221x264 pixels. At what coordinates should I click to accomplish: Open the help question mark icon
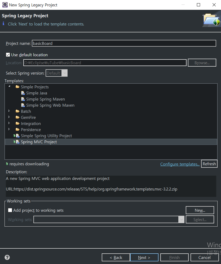click(7, 257)
